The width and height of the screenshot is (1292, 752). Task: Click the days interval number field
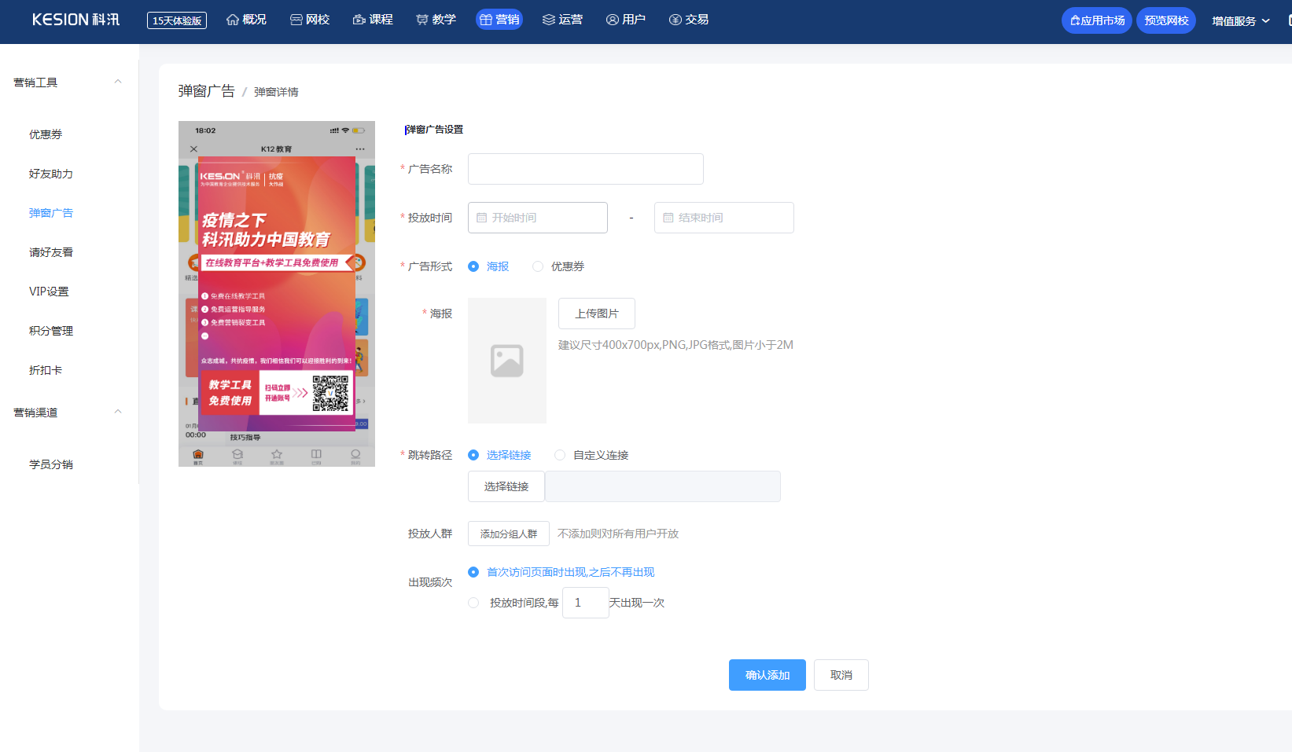(586, 603)
